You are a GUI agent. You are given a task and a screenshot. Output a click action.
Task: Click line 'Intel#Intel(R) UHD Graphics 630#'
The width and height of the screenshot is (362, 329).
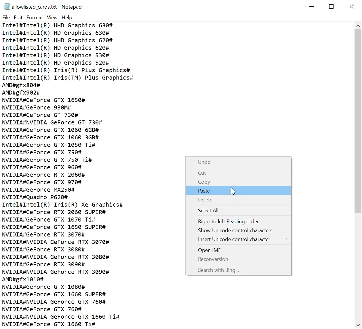57,25
